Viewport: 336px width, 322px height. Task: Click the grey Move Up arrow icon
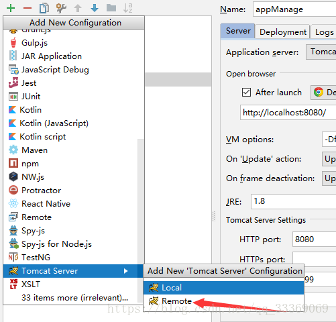78,8
